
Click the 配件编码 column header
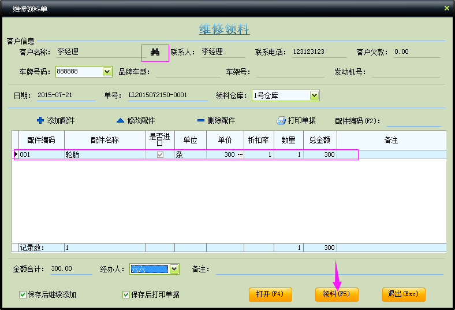coord(41,141)
